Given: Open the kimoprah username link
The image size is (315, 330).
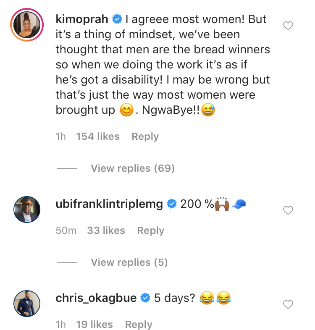Looking at the screenshot, I should coord(82,19).
